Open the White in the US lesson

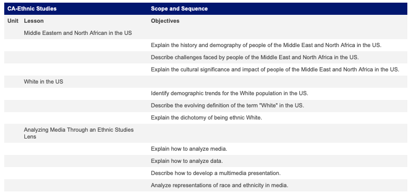coord(43,81)
